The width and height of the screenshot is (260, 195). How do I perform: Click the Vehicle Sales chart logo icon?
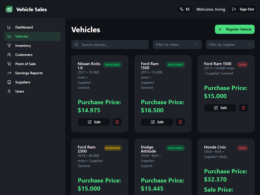pos(9,9)
